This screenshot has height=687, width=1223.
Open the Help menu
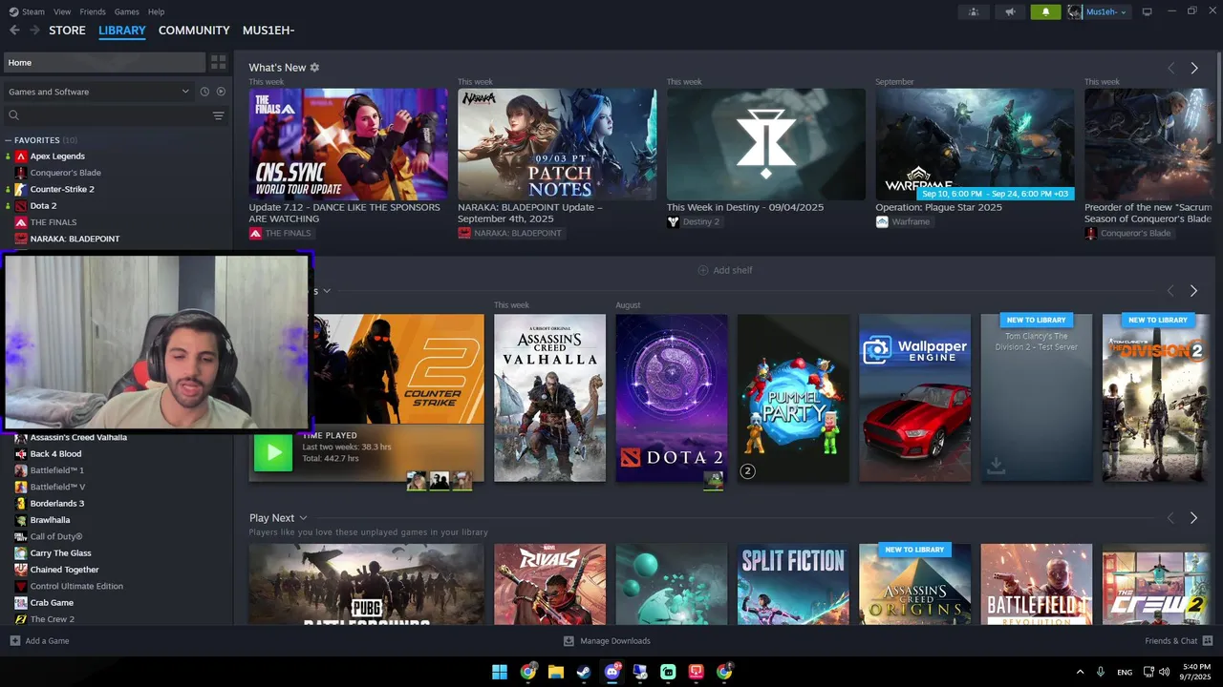156,11
